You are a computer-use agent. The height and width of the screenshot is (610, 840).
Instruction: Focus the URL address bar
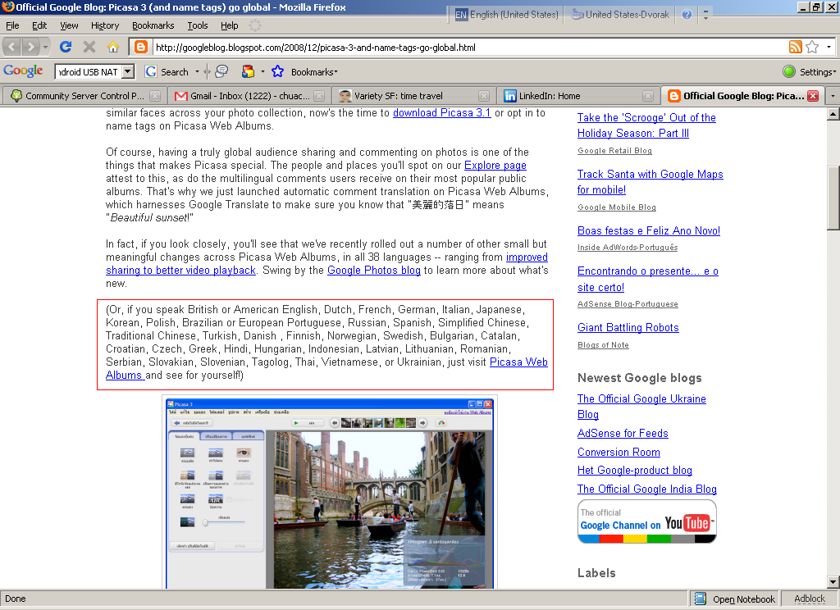pyautogui.click(x=470, y=47)
